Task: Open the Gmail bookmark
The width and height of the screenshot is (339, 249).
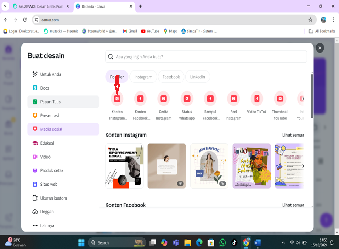Action: [130, 32]
